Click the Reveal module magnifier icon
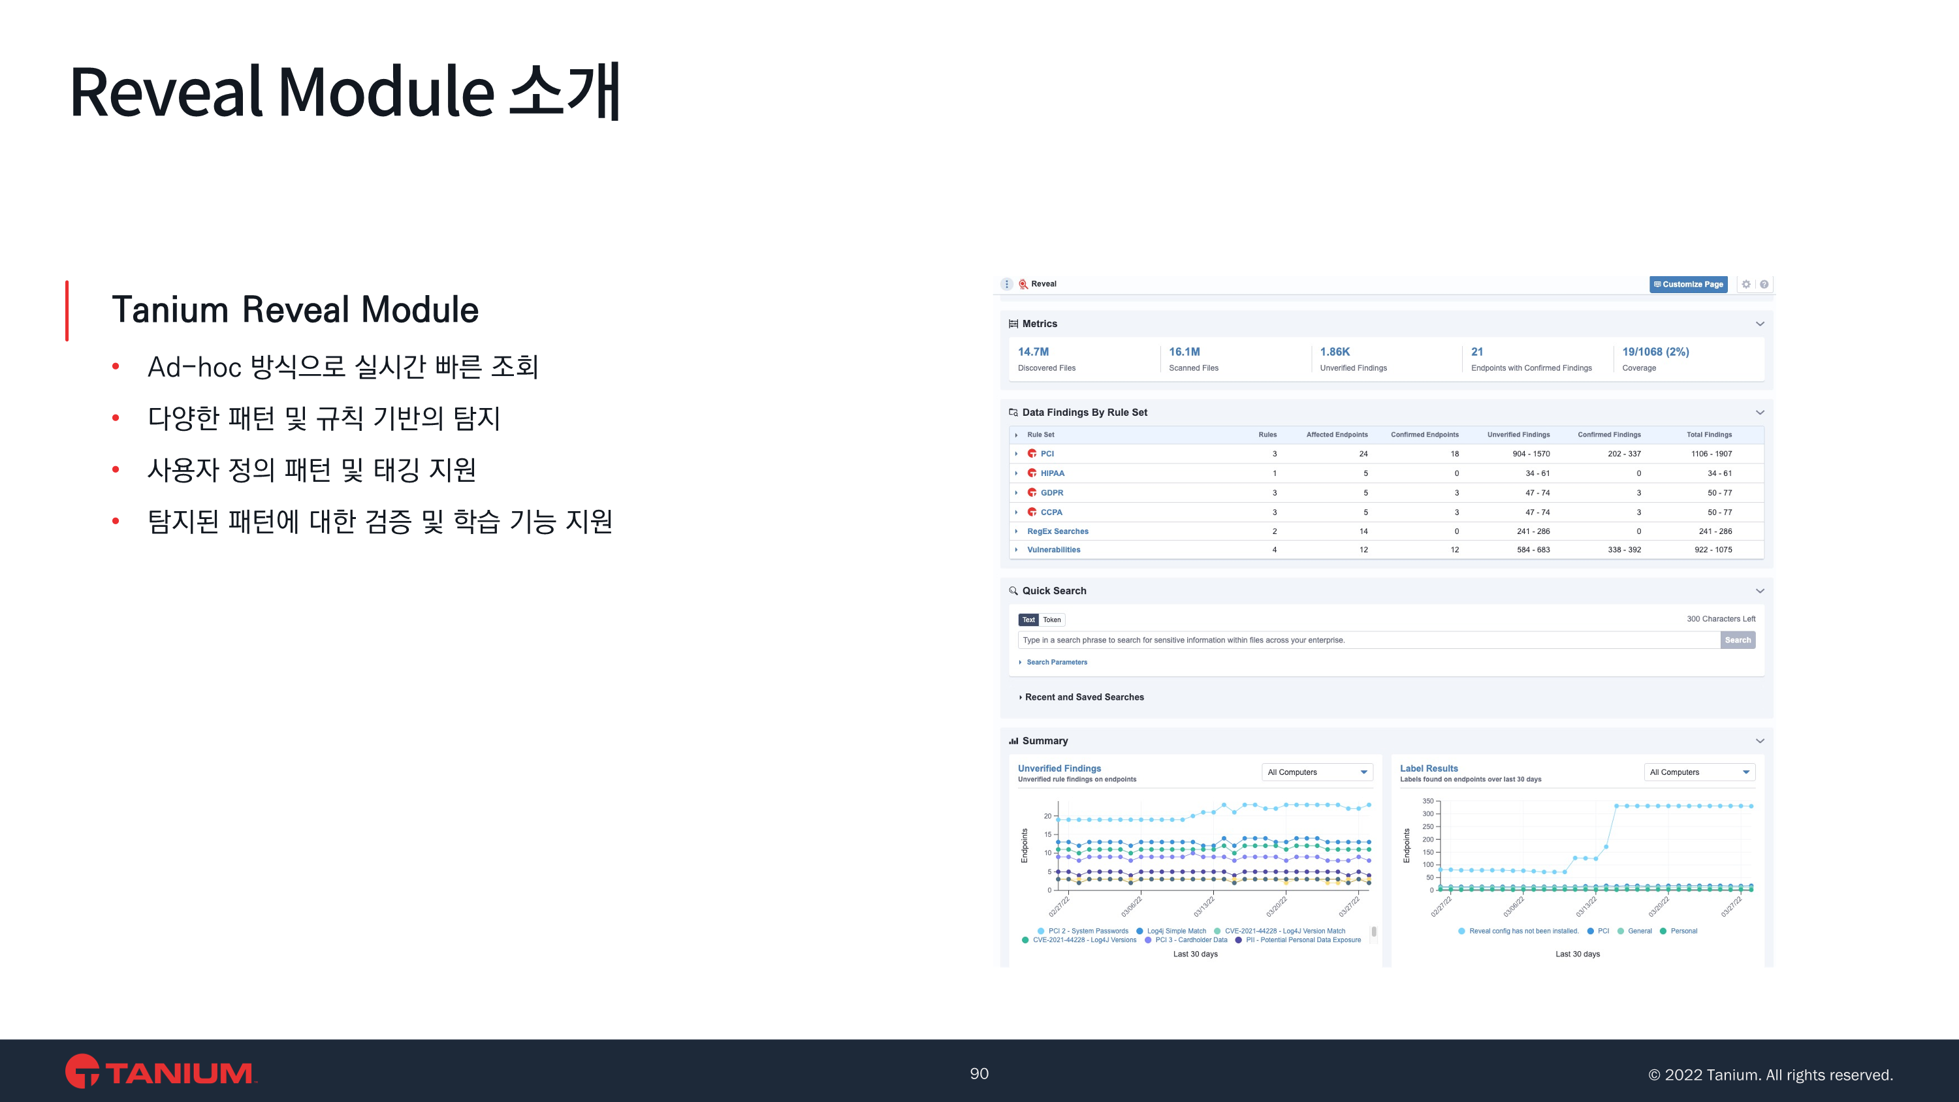 (x=1023, y=284)
